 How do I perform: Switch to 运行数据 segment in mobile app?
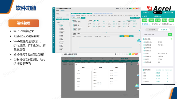pyautogui.click(x=164, y=30)
